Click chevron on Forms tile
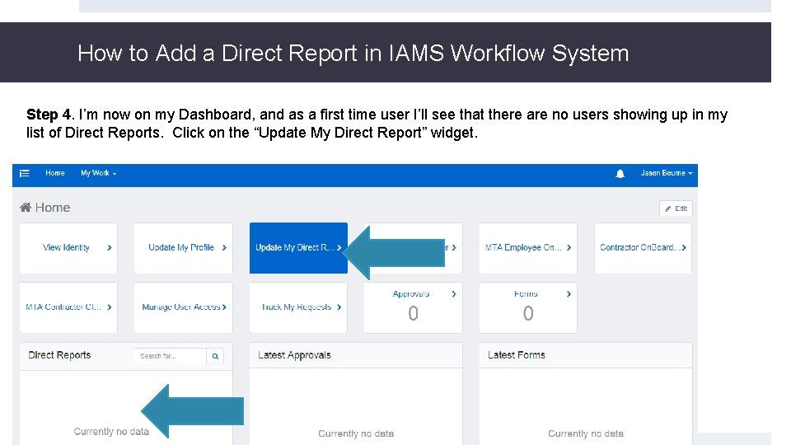Image resolution: width=791 pixels, height=445 pixels. point(569,294)
